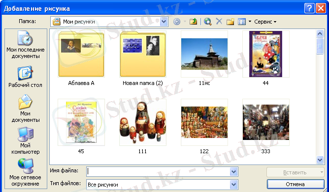Open the Тип файлов Все рисунки combo box
The width and height of the screenshot is (329, 192).
162,185
